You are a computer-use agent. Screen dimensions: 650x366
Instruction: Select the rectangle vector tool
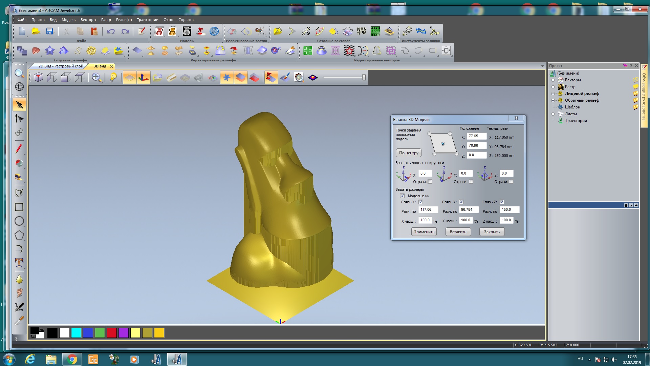click(x=19, y=207)
